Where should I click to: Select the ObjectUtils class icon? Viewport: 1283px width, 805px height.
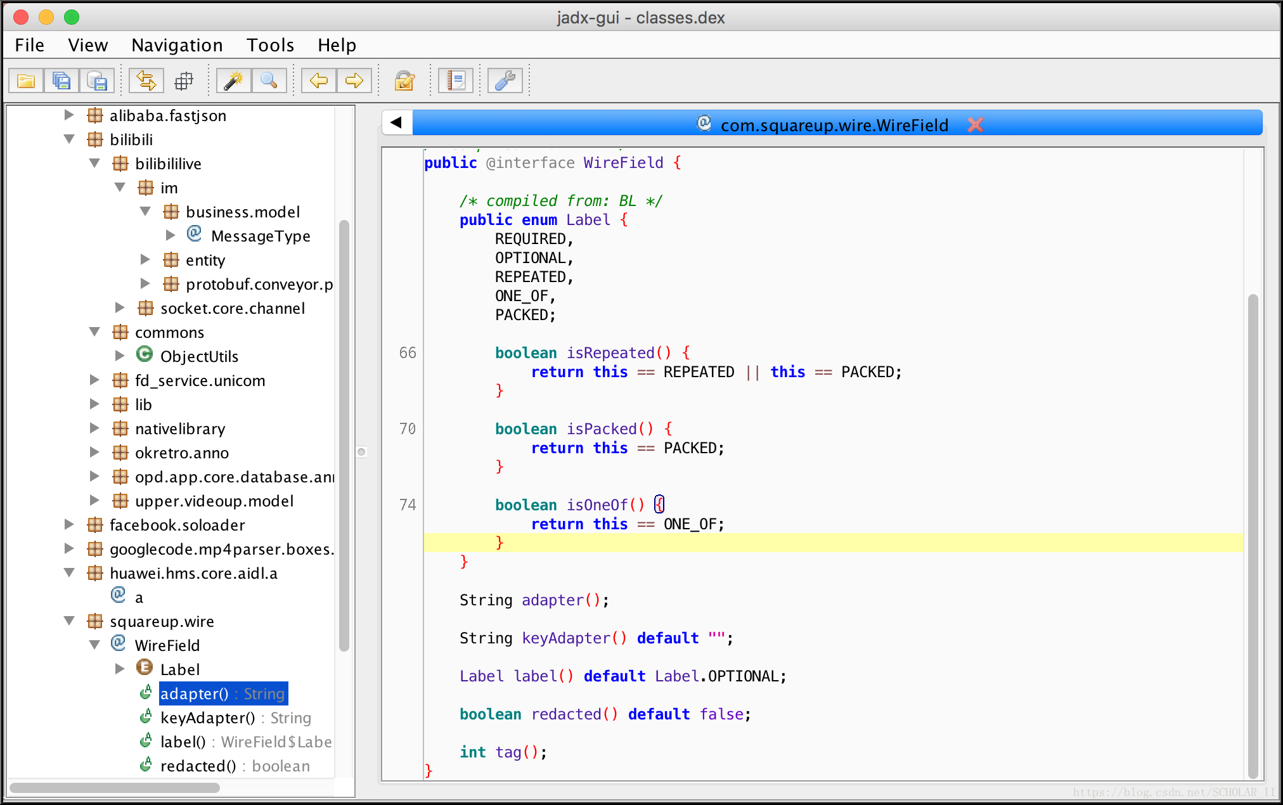145,355
